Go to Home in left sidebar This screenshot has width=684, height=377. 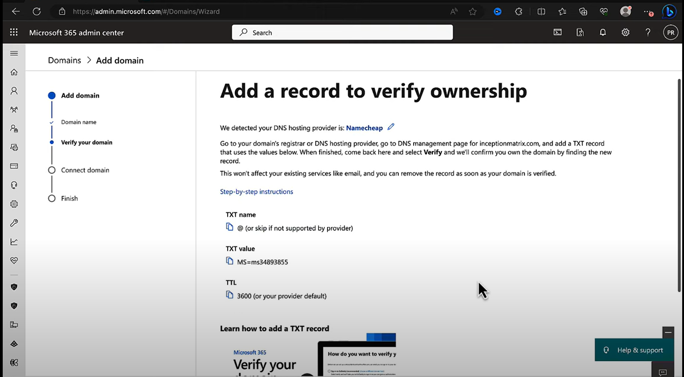(14, 72)
